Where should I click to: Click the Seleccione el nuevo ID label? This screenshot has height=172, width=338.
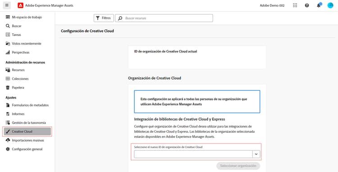169,147
